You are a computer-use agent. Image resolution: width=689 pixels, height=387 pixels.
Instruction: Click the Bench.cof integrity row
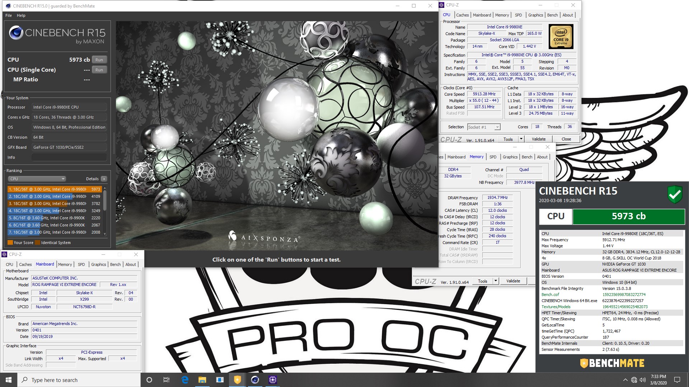(611, 295)
